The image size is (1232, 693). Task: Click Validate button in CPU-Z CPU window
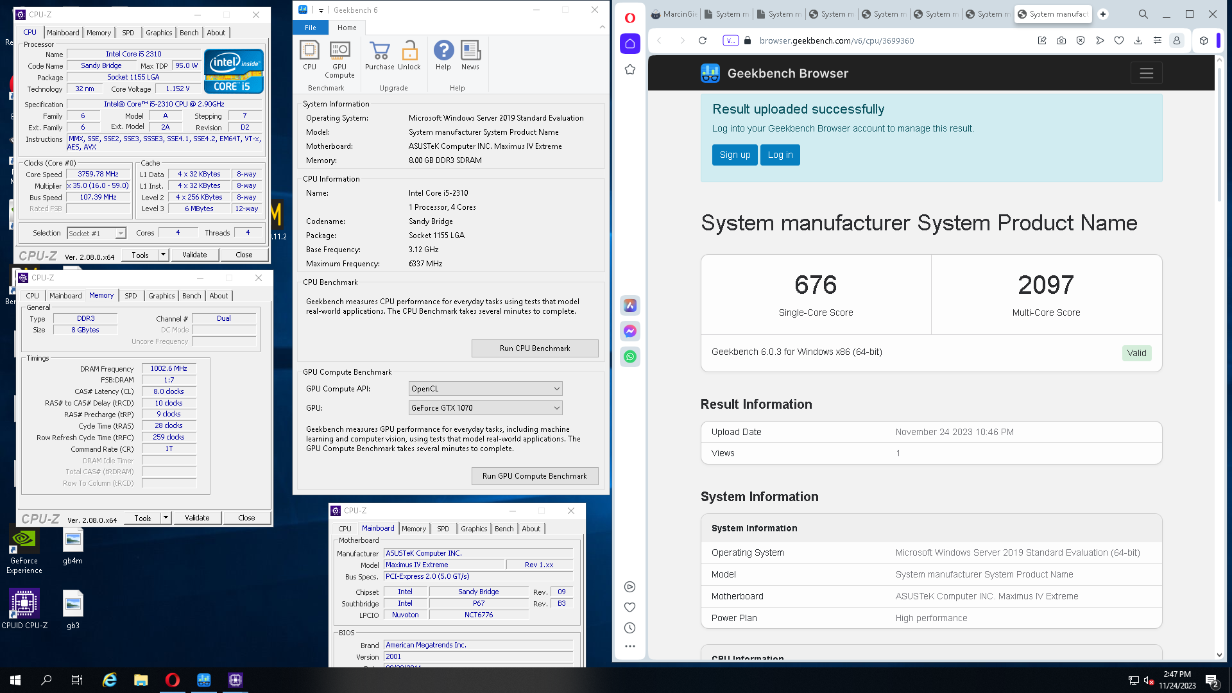(194, 255)
